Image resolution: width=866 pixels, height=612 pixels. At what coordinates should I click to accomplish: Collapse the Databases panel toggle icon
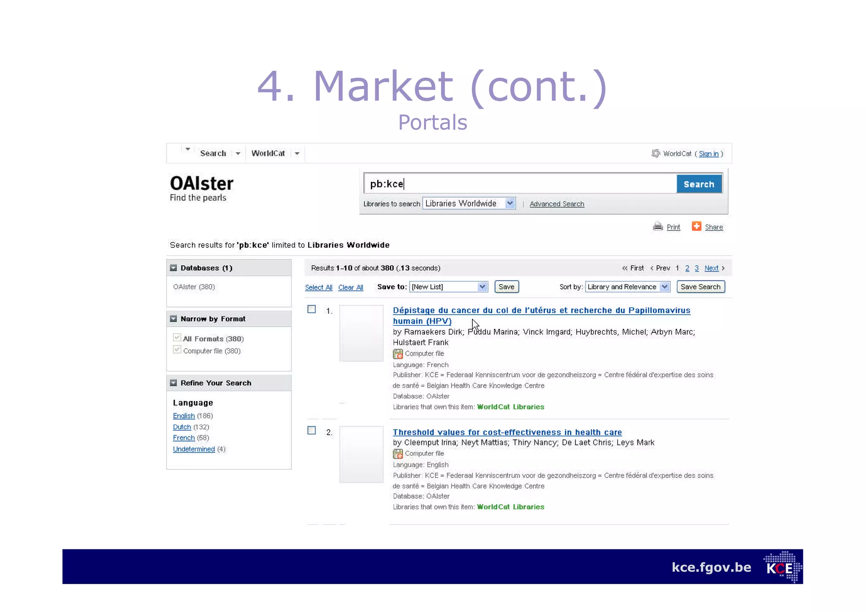[x=173, y=268]
